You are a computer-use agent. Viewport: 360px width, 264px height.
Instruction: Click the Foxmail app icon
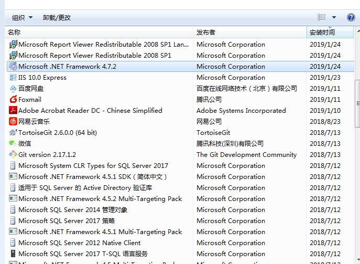[13, 99]
